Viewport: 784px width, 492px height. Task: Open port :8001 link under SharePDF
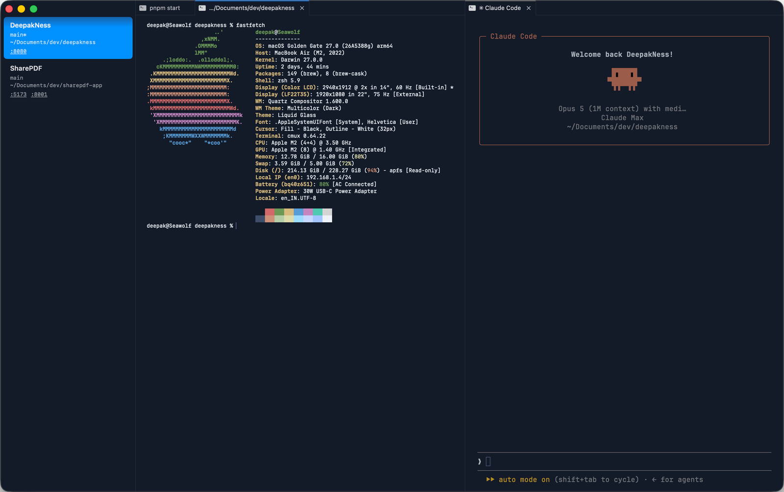tap(39, 94)
